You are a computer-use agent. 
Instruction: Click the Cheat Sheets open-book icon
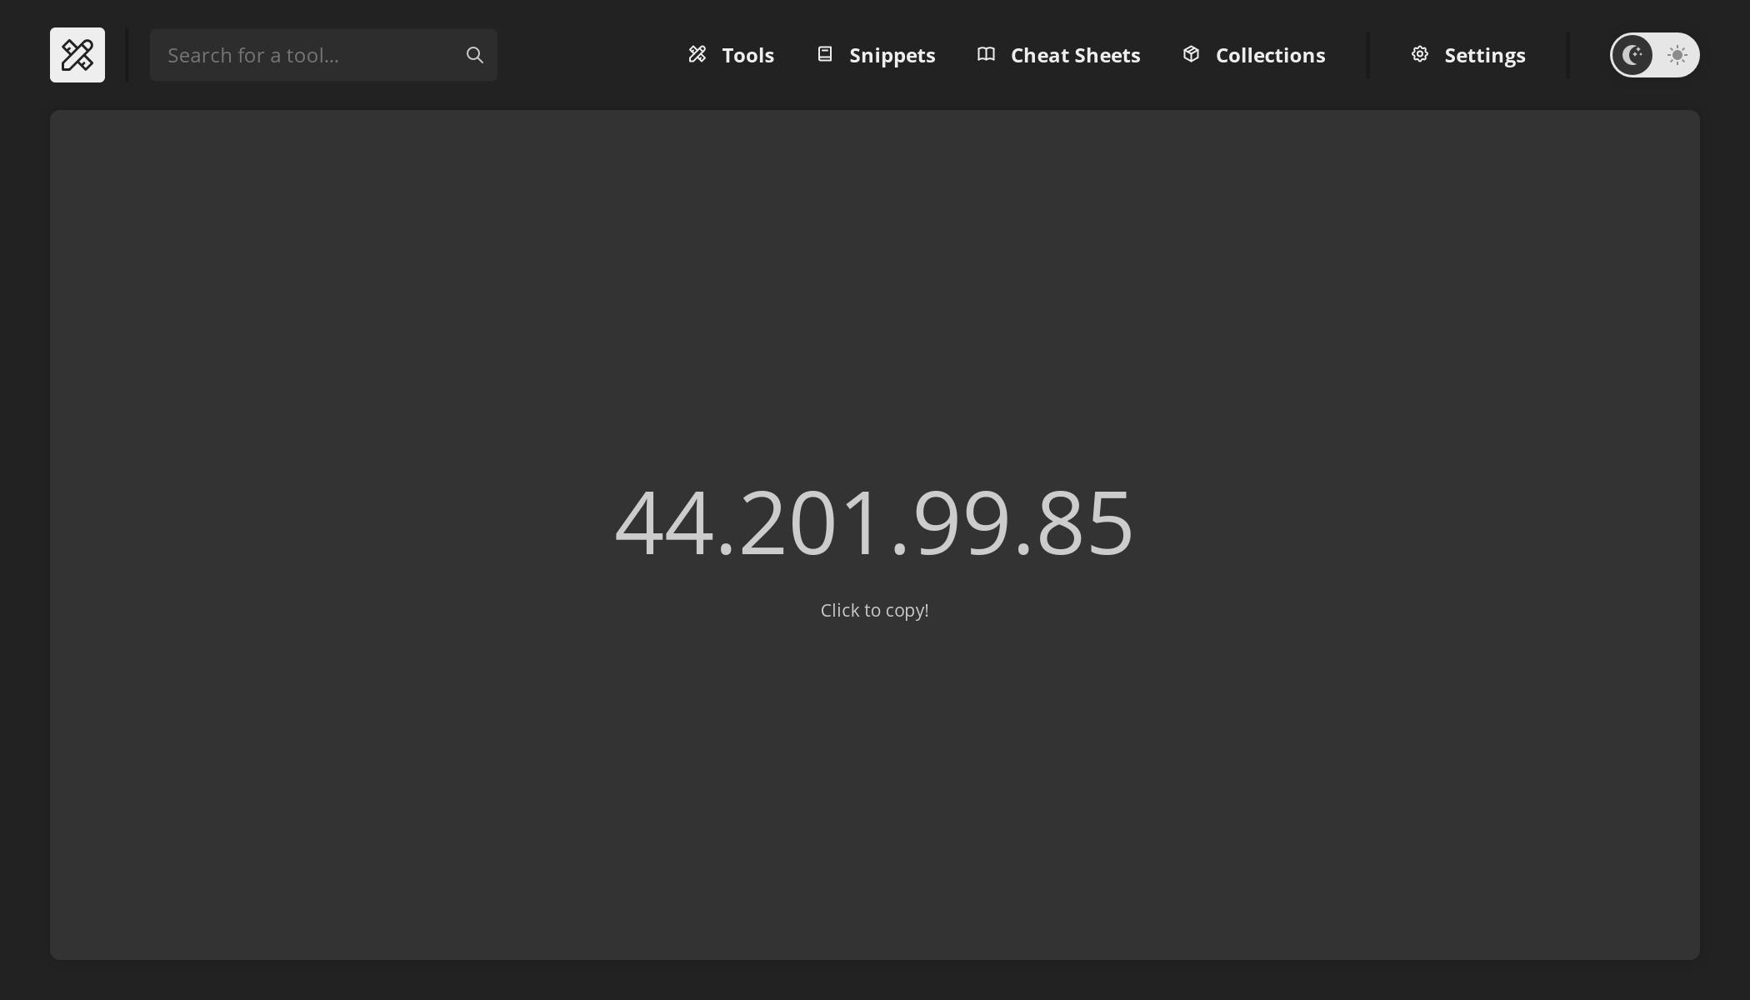point(986,54)
